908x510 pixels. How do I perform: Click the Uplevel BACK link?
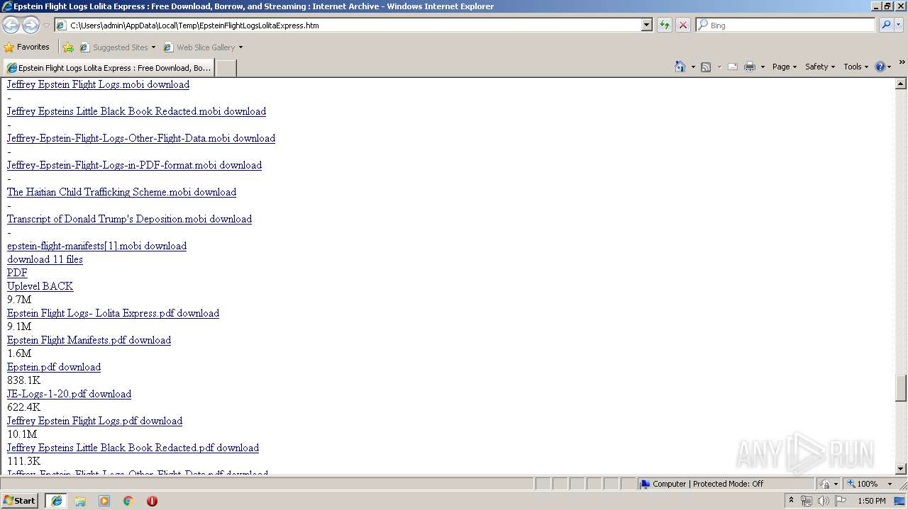[40, 286]
